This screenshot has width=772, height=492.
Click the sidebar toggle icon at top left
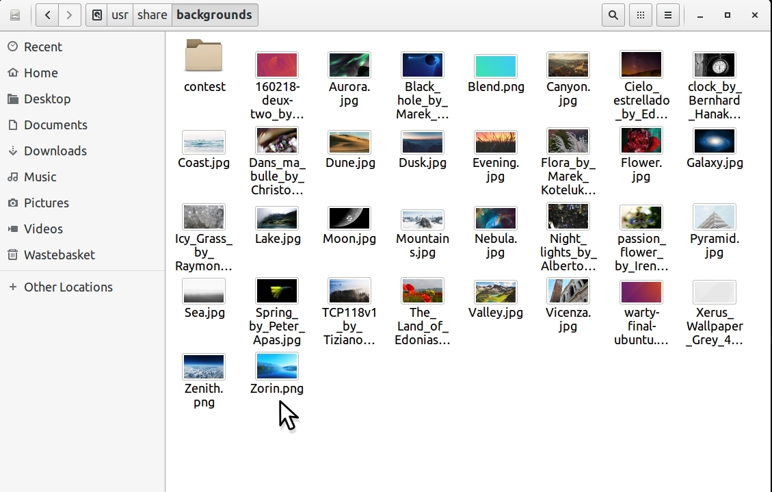[x=15, y=15]
